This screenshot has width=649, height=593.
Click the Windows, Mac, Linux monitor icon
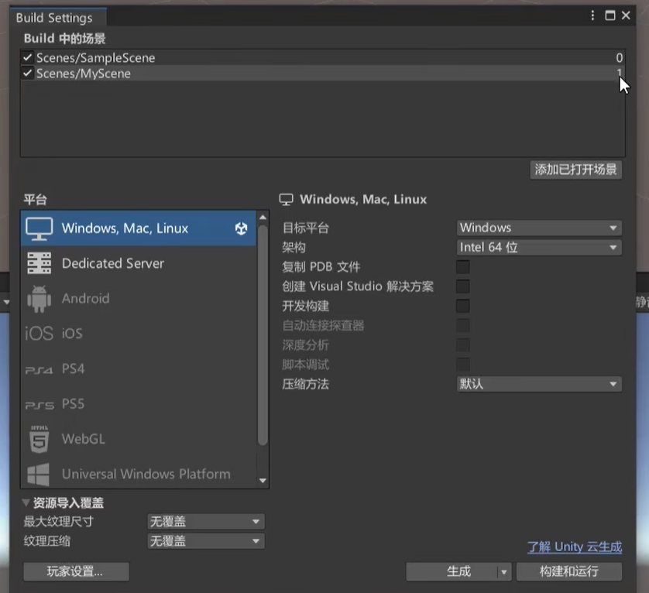pyautogui.click(x=39, y=228)
